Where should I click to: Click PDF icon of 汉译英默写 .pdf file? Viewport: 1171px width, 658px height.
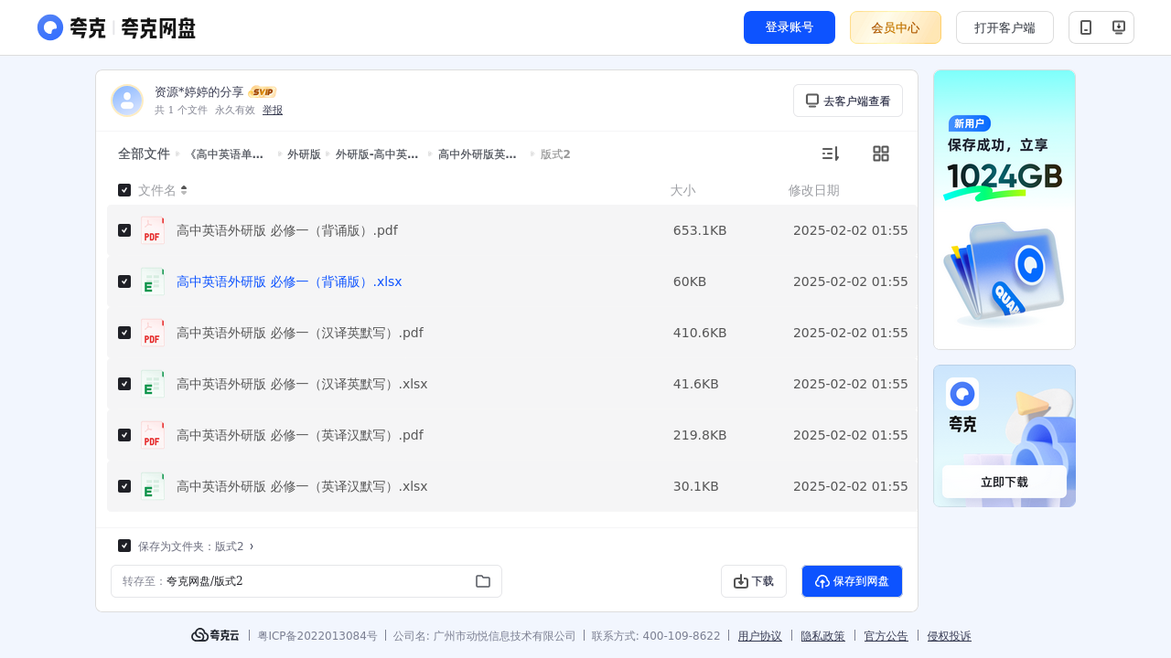(x=153, y=333)
